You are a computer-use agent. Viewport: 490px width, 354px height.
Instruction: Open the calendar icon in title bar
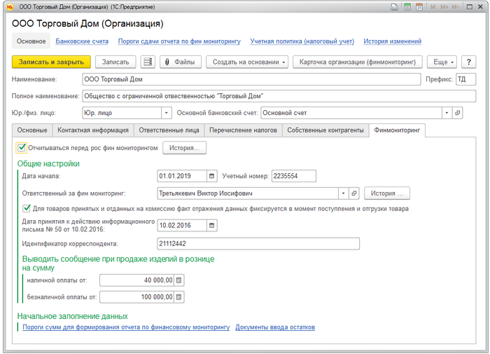tap(418, 7)
